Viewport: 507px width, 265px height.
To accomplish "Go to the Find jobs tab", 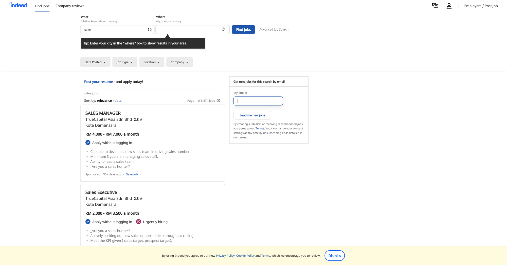I will 42,6.
